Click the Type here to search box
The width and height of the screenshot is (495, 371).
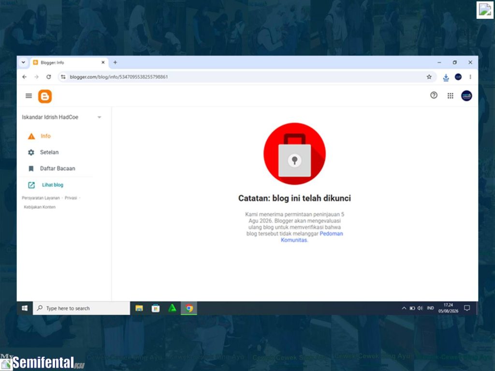[x=81, y=308]
